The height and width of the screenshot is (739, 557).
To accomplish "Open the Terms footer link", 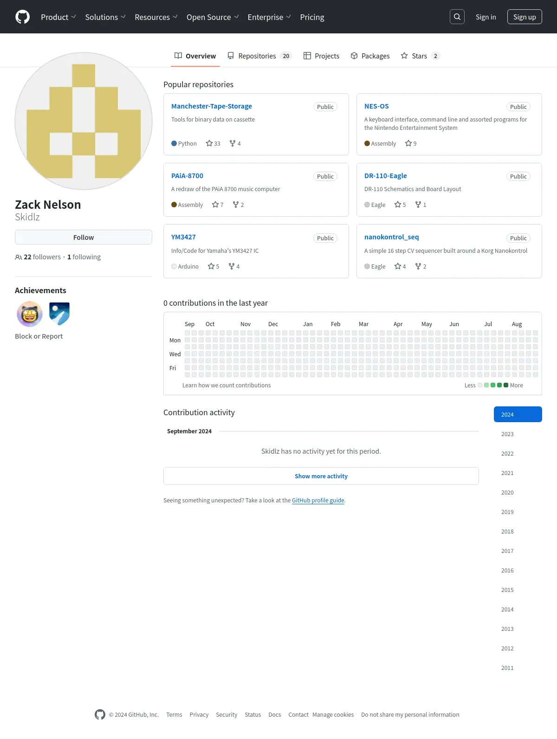I will [174, 714].
